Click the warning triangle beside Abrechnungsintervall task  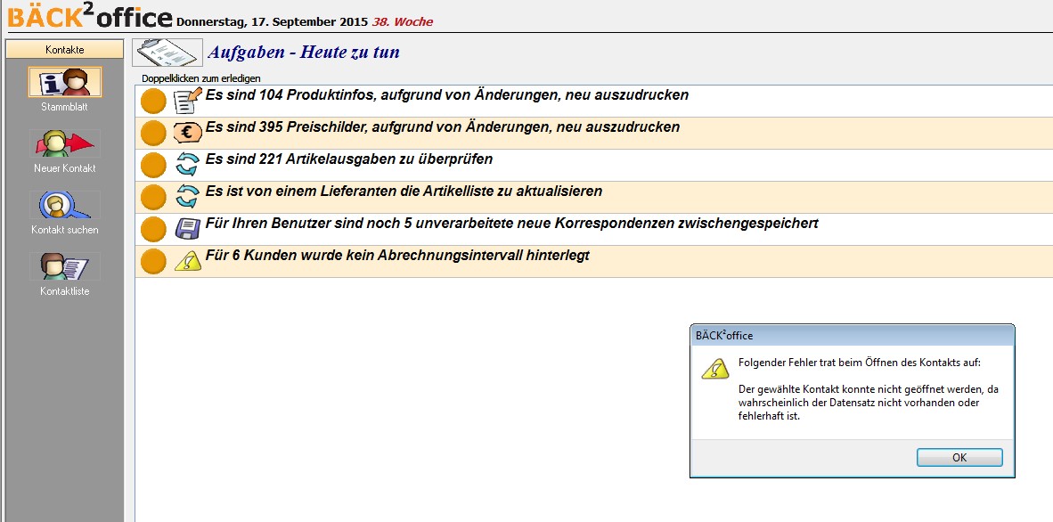[x=188, y=261]
